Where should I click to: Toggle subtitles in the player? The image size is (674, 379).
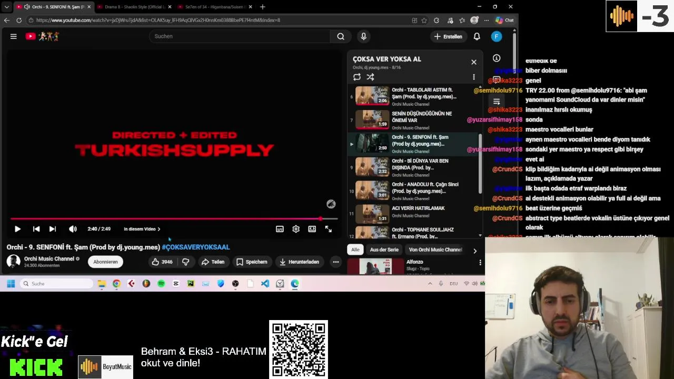coord(280,229)
